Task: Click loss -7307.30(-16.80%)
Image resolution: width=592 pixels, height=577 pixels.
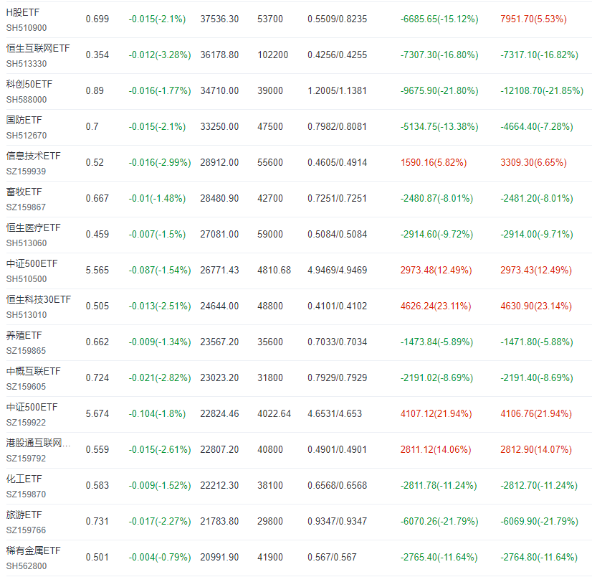Action: tap(439, 55)
